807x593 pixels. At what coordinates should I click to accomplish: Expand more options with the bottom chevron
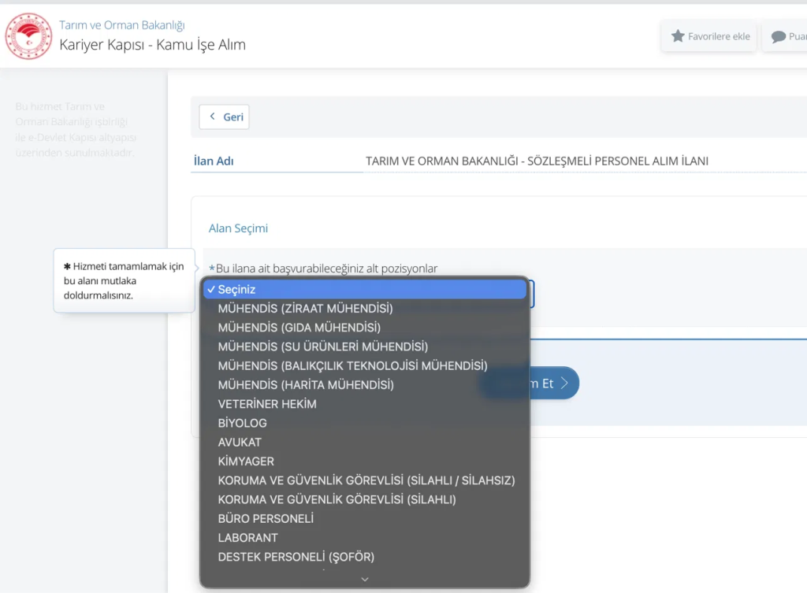(x=365, y=579)
